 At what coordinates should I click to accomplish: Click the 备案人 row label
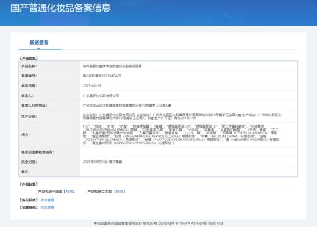27,95
